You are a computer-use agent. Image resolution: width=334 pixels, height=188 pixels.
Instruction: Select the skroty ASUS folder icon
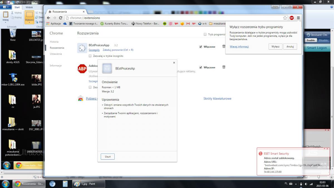coord(13,57)
